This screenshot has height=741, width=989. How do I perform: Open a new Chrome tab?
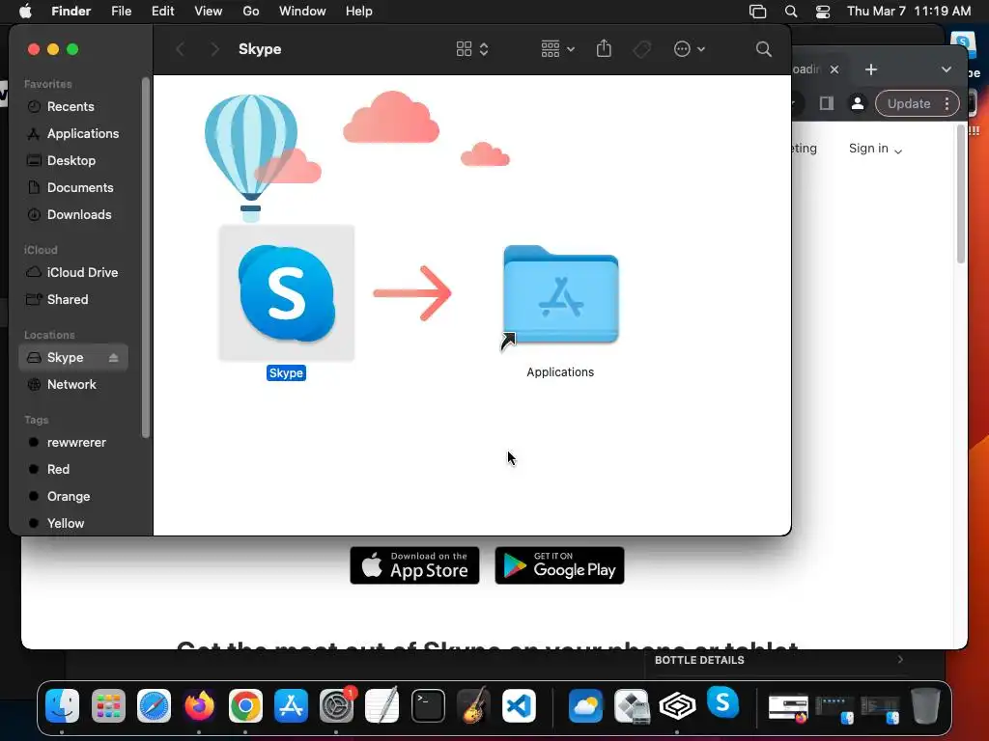(x=871, y=69)
